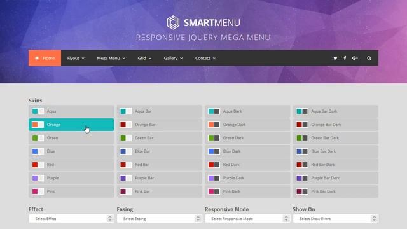Pick the Aqua Bar Dark skin

click(x=336, y=111)
